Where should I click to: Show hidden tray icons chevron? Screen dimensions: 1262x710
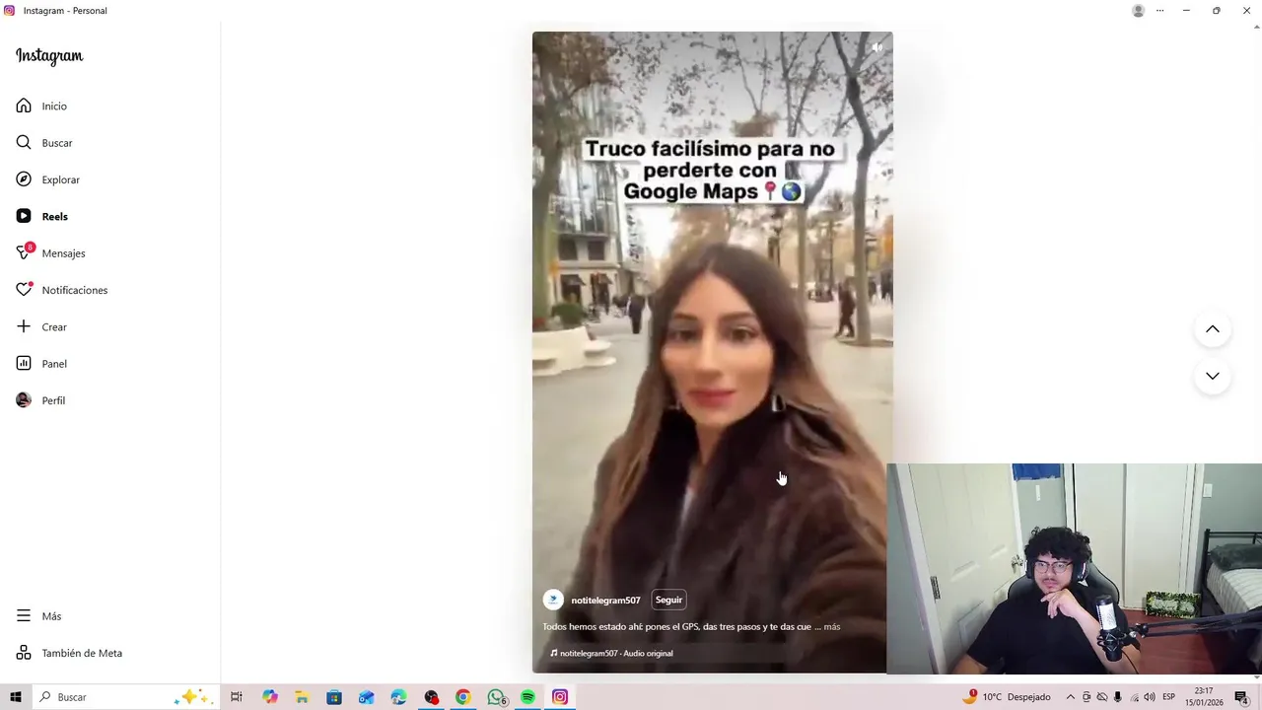pyautogui.click(x=1071, y=697)
